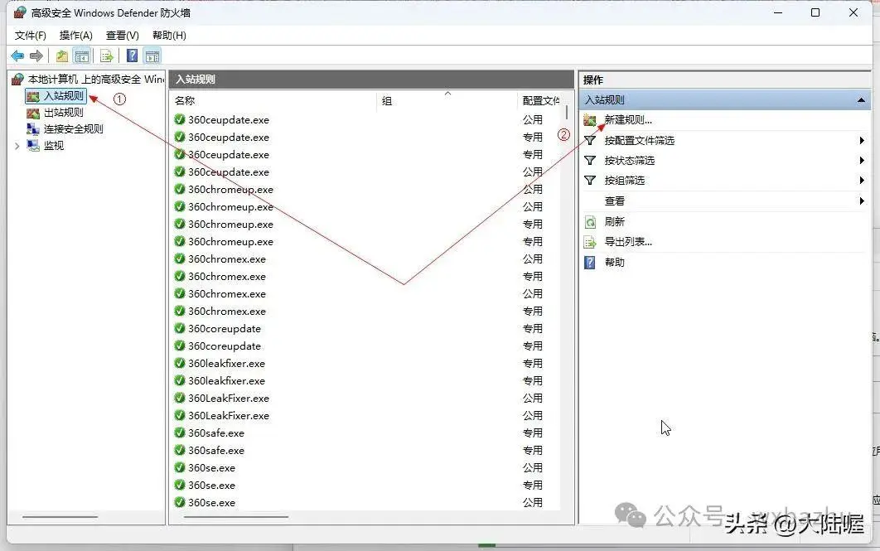880x551 pixels.
Task: Select the 本地计算机 上的高级安全 root node
Action: [x=89, y=79]
